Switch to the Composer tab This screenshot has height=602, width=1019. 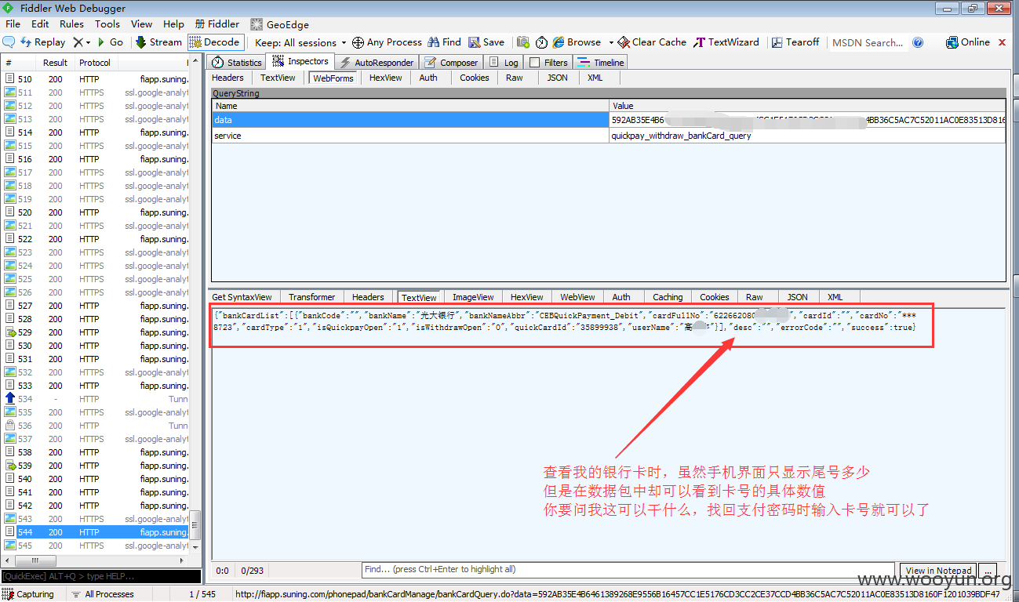tap(451, 62)
